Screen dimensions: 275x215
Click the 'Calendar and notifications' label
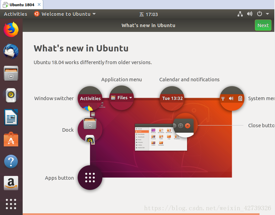(x=190, y=80)
